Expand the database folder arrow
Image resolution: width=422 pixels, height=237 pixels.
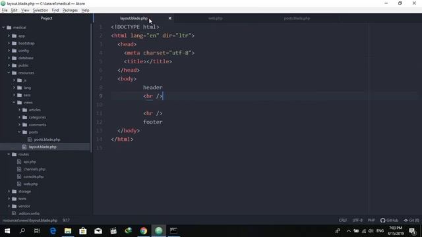coord(9,58)
